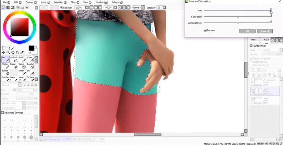This screenshot has width=283, height=145.
Task: Swap foreground and background colors arrow
Action: pyautogui.click(x=36, y=47)
